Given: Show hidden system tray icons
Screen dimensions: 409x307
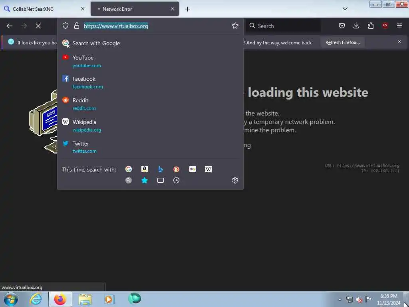Looking at the screenshot, I should click(340, 299).
